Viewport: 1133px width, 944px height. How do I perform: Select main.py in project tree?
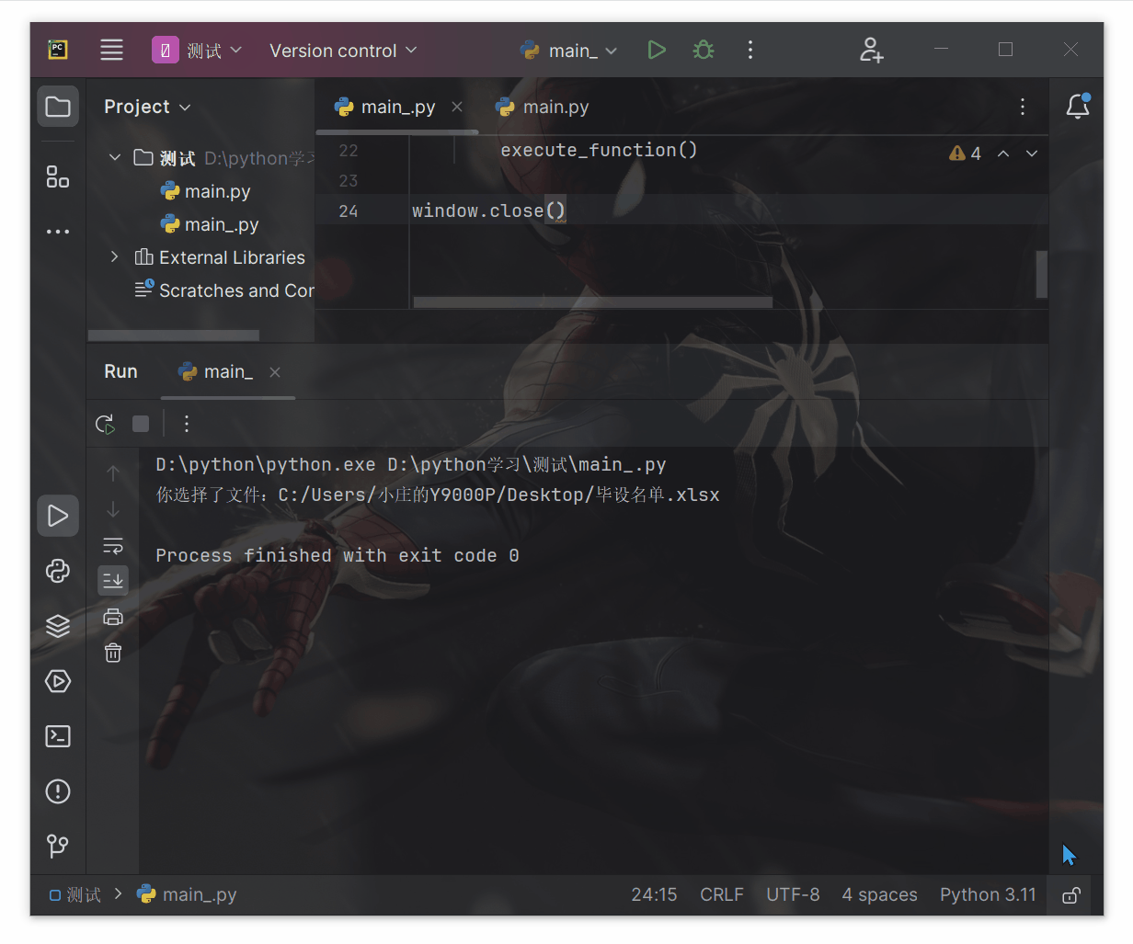tap(206, 191)
